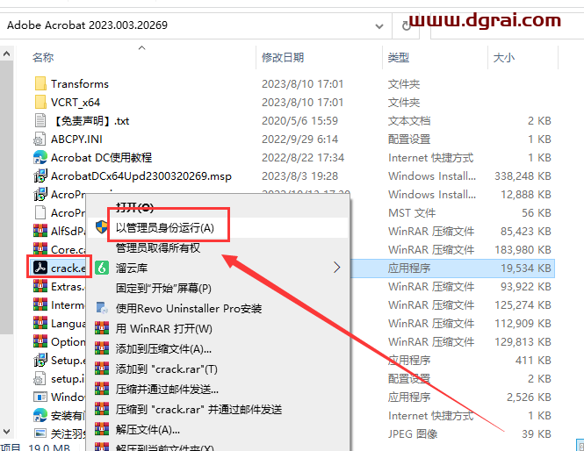Click the MST 文件 type cell
The image size is (584, 451).
point(412,213)
